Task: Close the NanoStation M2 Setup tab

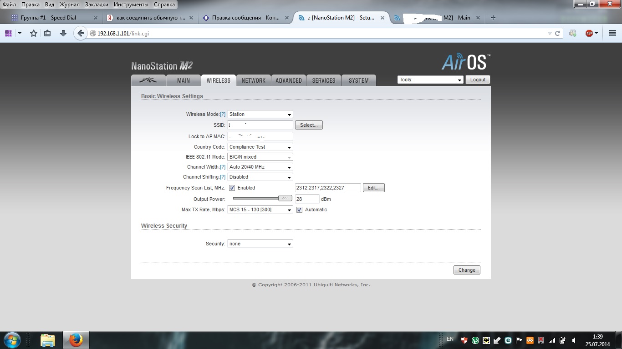Action: 382,18
